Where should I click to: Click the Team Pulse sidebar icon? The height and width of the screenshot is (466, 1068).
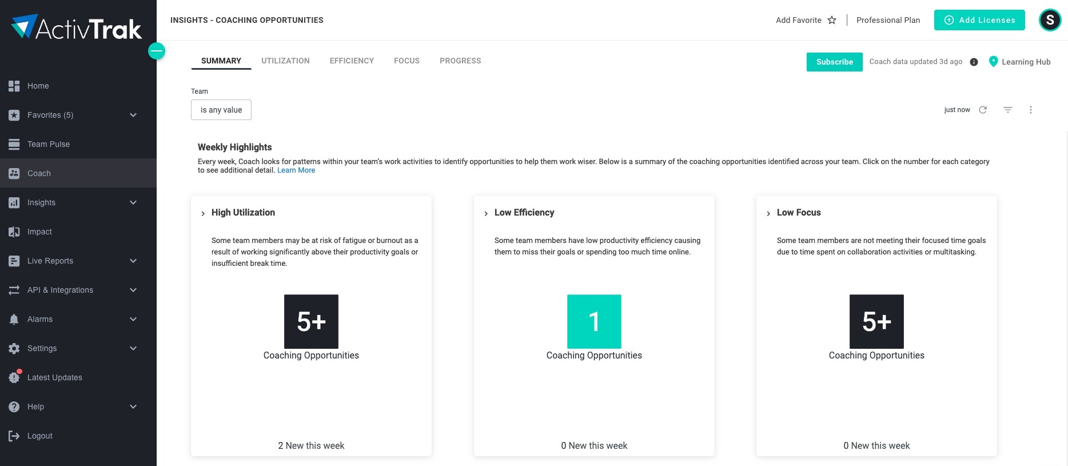coord(14,144)
